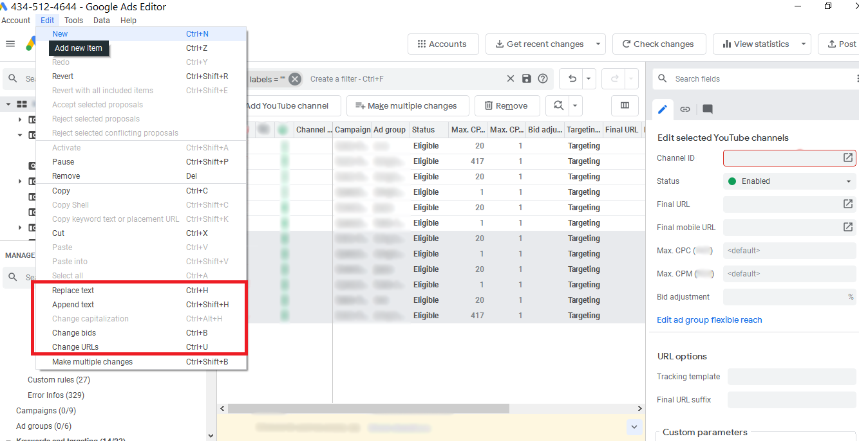The image size is (859, 441).
Task: Click the search icon above the account tree
Action: click(13, 78)
